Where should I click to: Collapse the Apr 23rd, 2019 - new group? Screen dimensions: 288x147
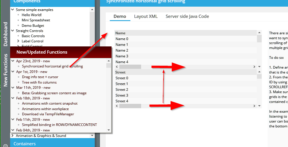click(13, 61)
